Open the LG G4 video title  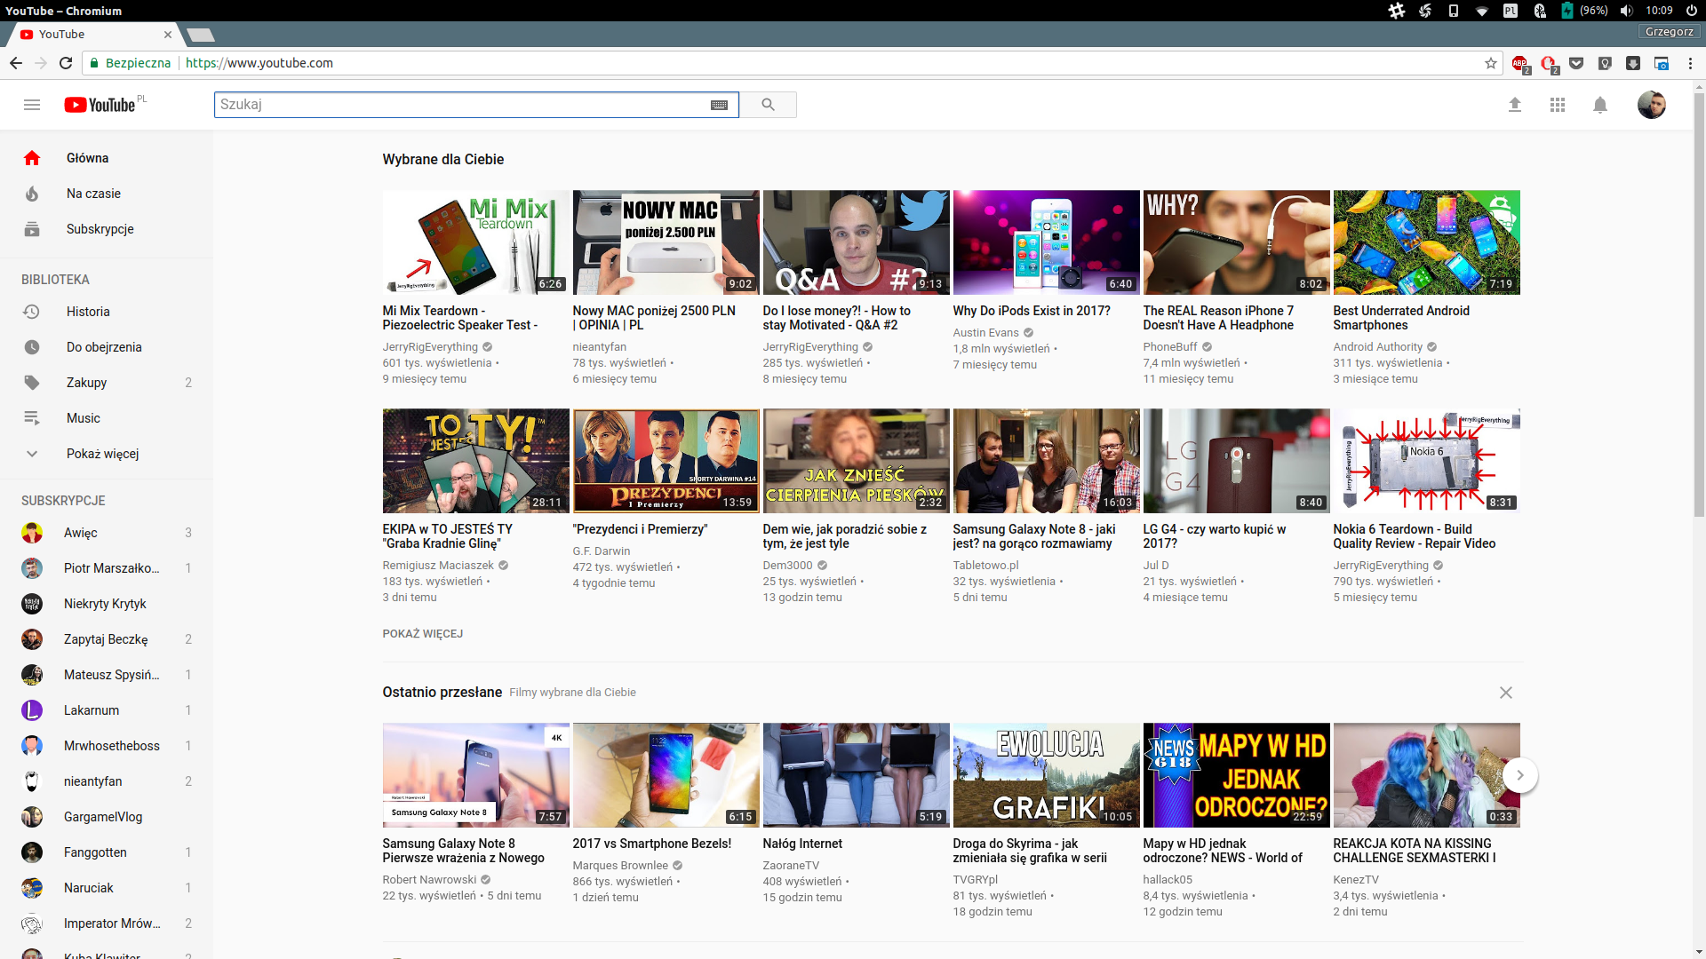(x=1214, y=536)
